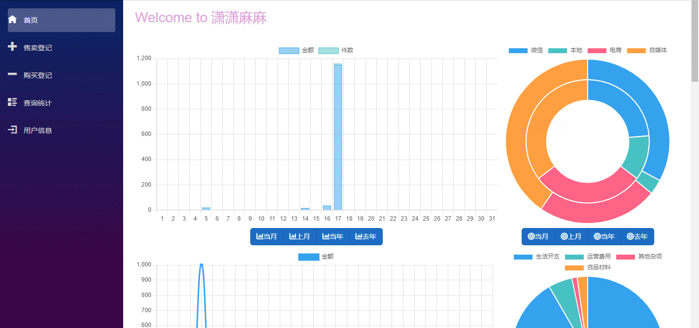Click the sign-in icon beside 用户信息
The width and height of the screenshot is (699, 328).
[x=12, y=130]
